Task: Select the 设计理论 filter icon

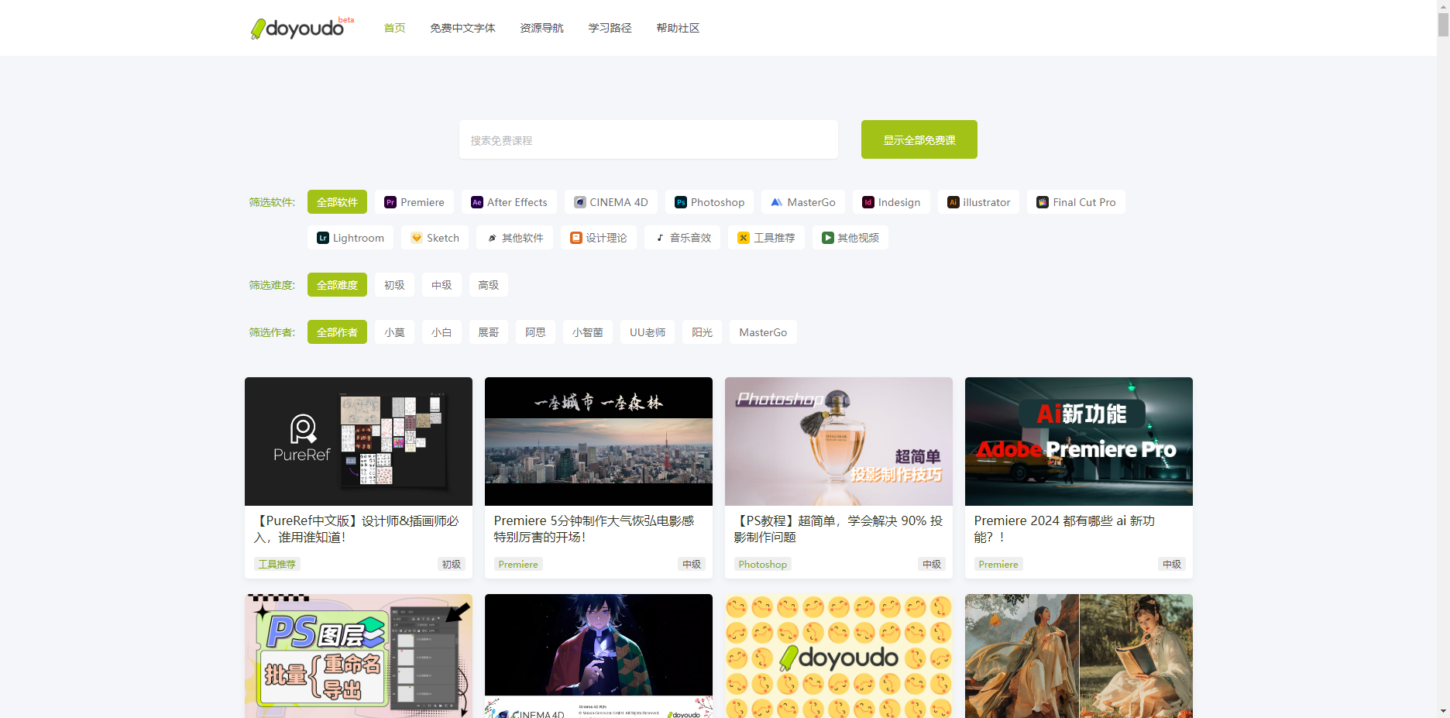Action: (x=576, y=238)
